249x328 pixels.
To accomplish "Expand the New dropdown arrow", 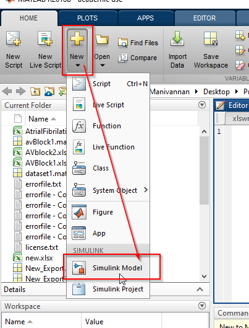I will pos(78,66).
